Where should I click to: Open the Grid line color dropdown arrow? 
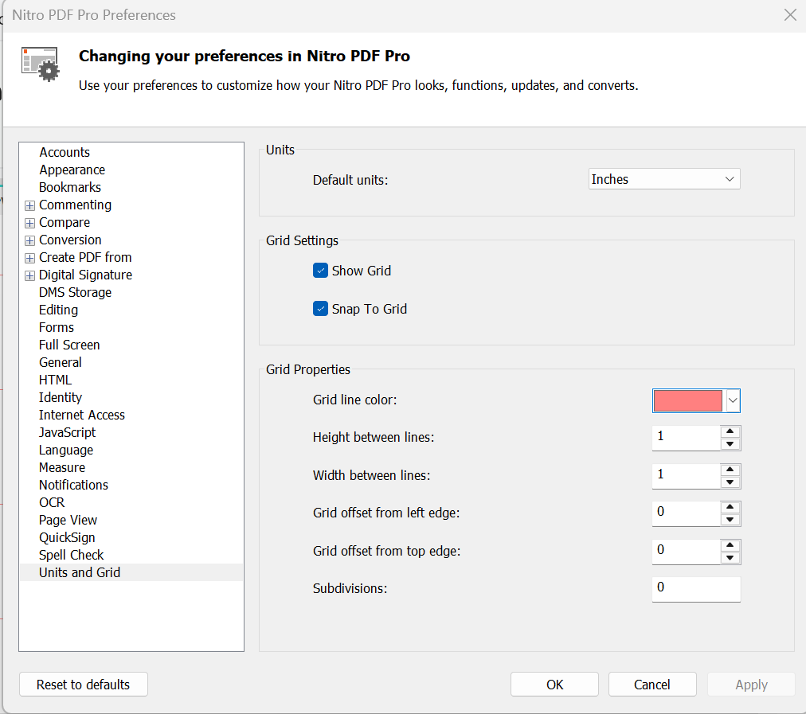pyautogui.click(x=733, y=400)
